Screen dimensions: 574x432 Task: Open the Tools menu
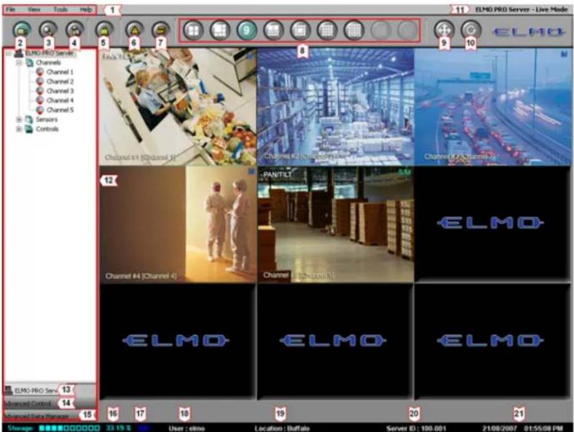click(x=61, y=9)
